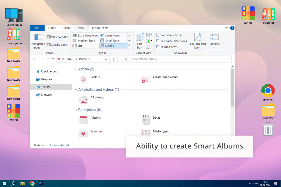Click the Search Photo library field
The image size is (281, 187).
coord(176,59)
